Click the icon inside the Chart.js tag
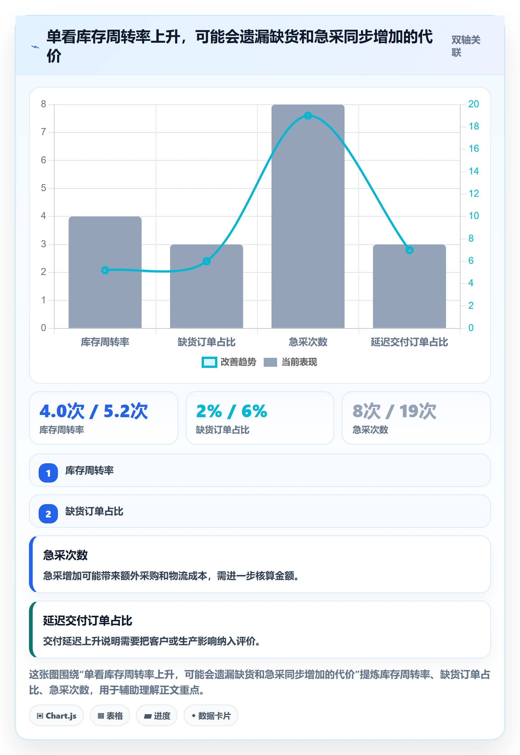Screen dimensions: 520x755 pos(40,716)
